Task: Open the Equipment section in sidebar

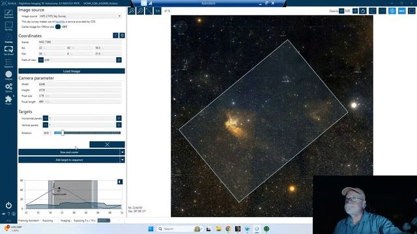Action: pyautogui.click(x=8, y=14)
